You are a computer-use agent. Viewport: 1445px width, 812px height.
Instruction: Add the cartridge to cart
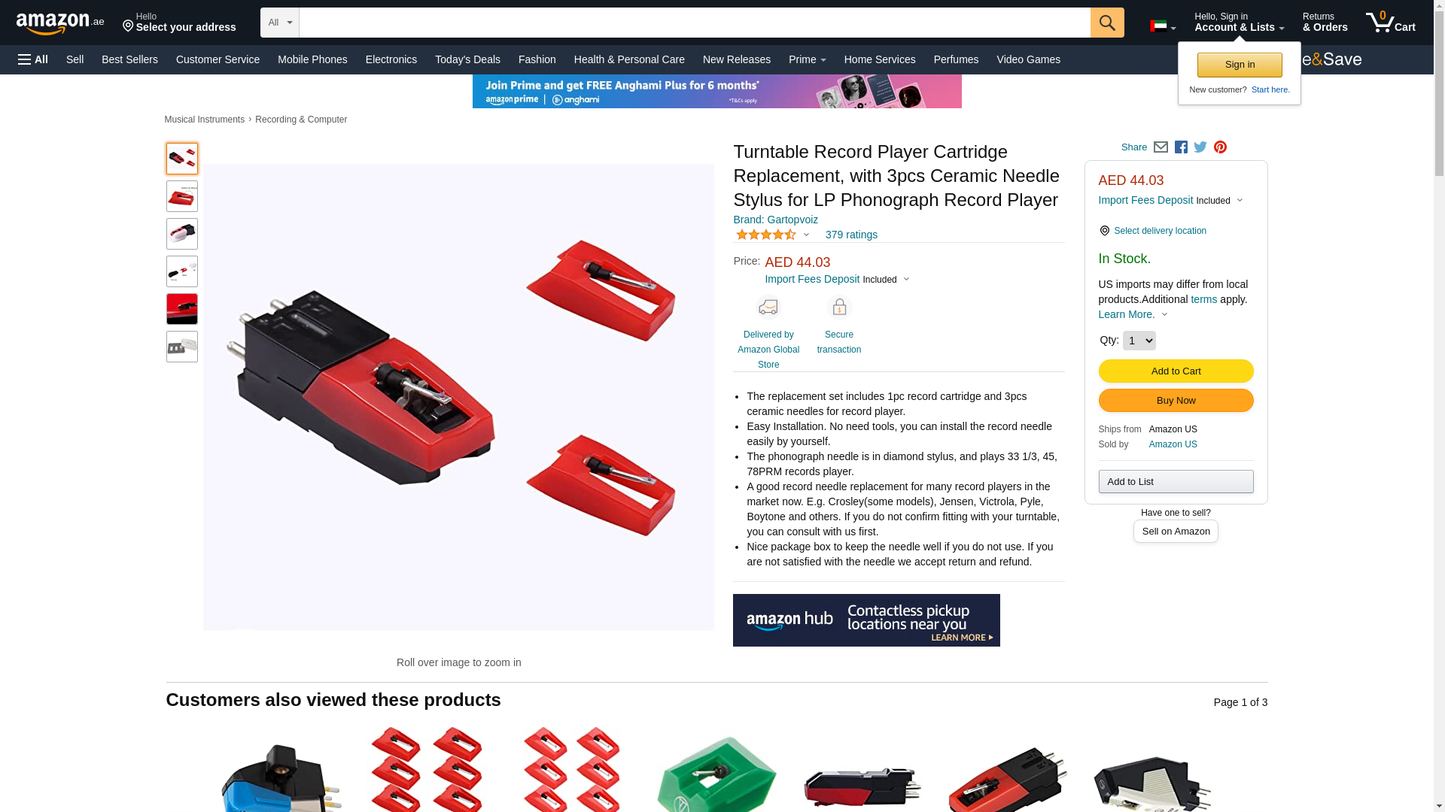pyautogui.click(x=1176, y=371)
